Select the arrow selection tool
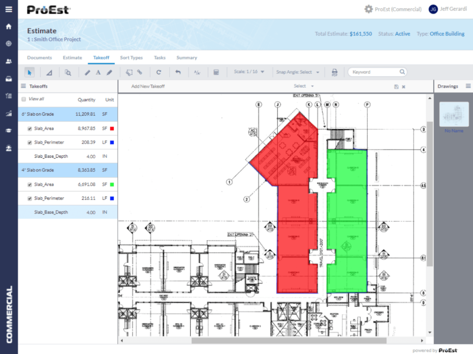 click(x=29, y=72)
